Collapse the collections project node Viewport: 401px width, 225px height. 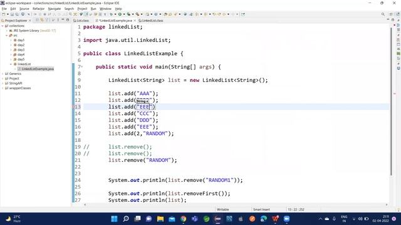click(x=3, y=26)
